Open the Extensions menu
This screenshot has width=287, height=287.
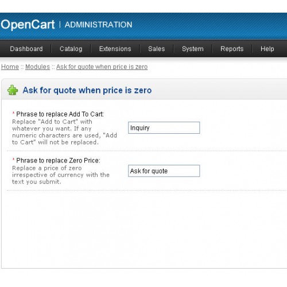[115, 49]
